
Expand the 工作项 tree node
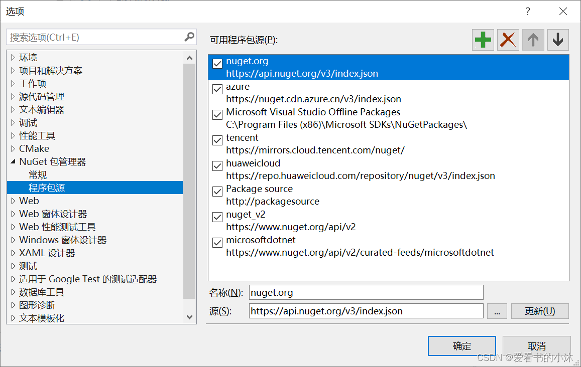pyautogui.click(x=13, y=84)
